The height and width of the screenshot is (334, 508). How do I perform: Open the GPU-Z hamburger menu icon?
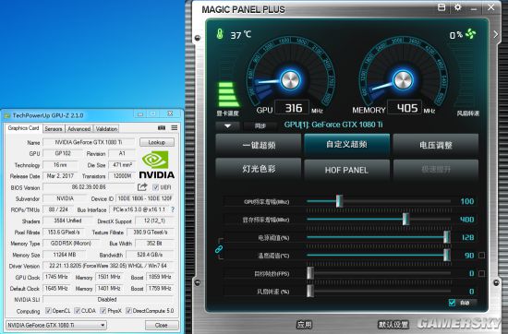coord(175,128)
